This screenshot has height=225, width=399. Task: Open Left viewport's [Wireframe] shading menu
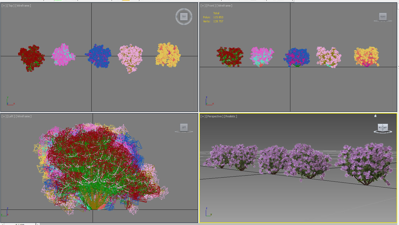[24, 116]
